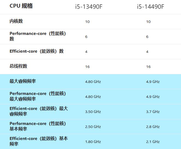Click the 2.8 GHz value
Viewport: 181px width, 149px height.
(153, 127)
